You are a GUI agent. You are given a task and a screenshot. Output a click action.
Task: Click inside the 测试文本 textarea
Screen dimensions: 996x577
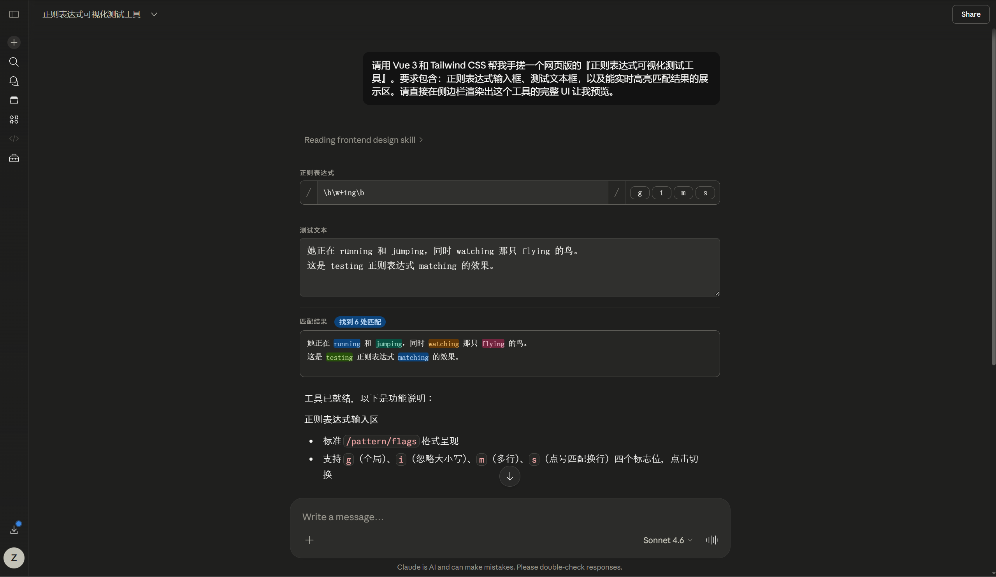509,267
